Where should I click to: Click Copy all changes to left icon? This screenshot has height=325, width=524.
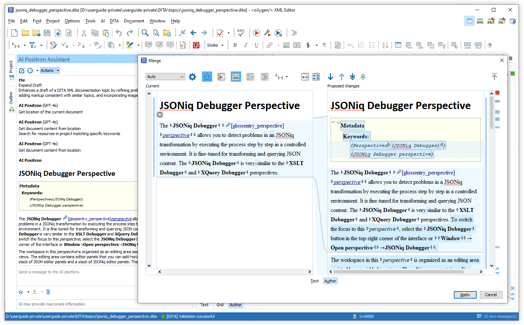(x=316, y=77)
